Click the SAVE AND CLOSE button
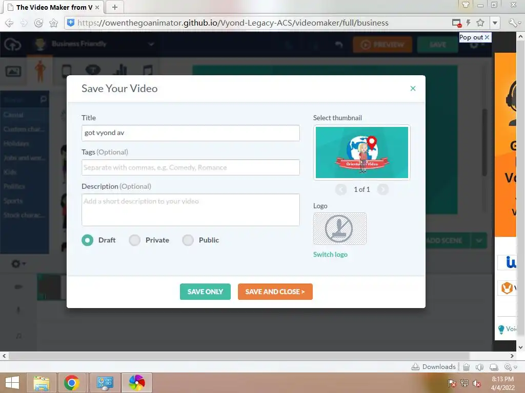This screenshot has height=393, width=525. 275,292
